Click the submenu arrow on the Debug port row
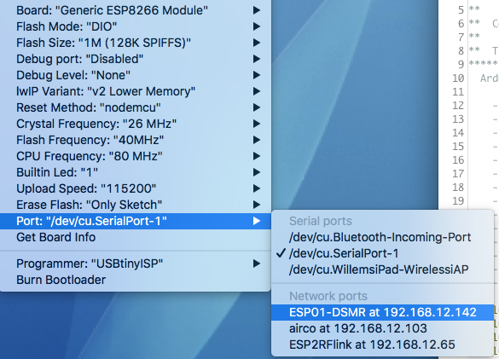Screen dimensions: 499x359 pyautogui.click(x=257, y=59)
